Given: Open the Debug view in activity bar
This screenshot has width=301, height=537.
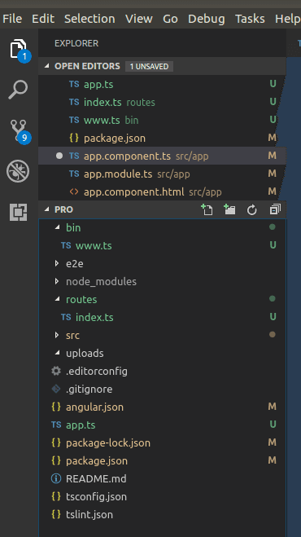Looking at the screenshot, I should [x=18, y=171].
